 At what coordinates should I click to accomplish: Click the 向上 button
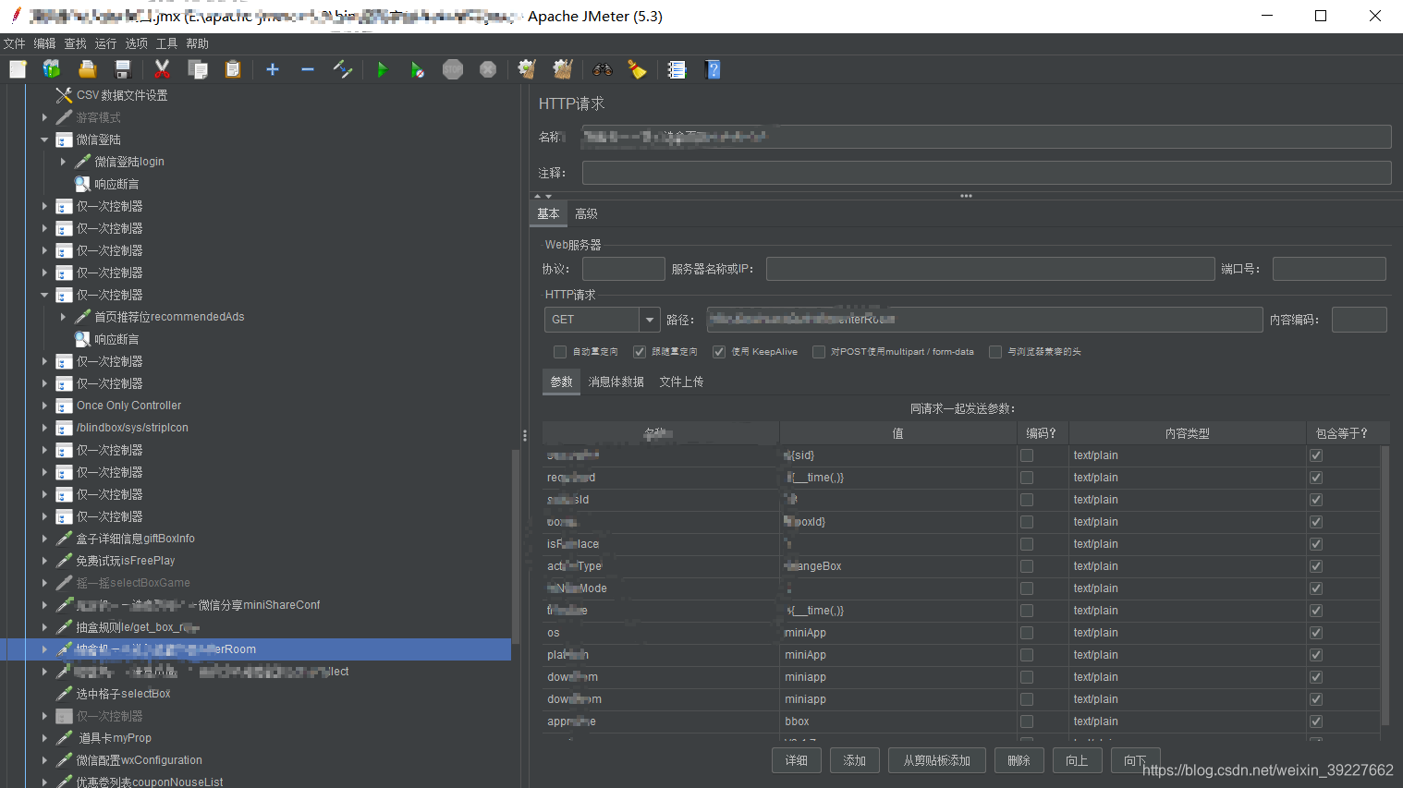pos(1077,760)
